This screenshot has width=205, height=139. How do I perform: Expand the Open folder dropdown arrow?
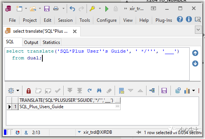pos(40,9)
